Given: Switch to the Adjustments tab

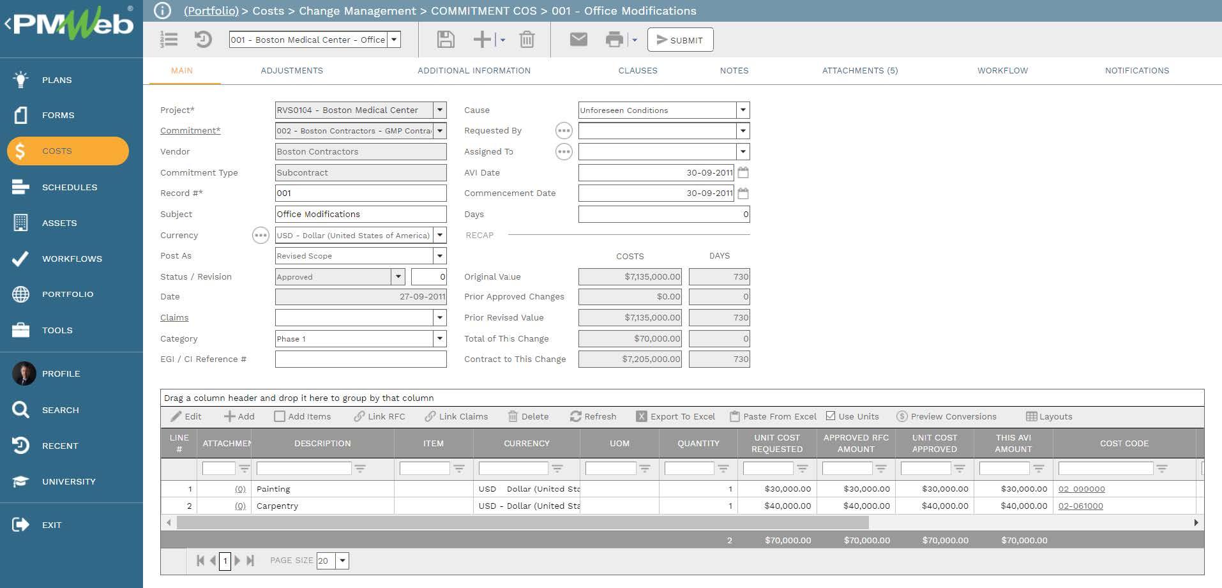Looking at the screenshot, I should (292, 70).
